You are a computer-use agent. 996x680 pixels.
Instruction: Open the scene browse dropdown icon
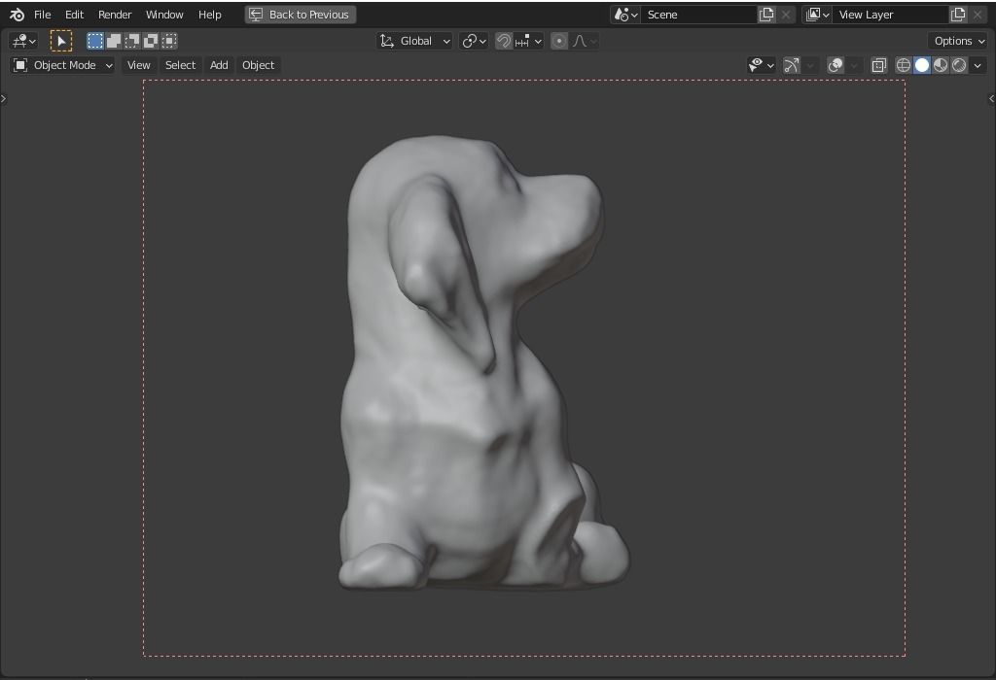(x=625, y=15)
